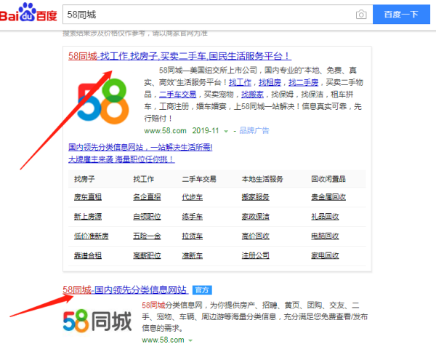The width and height of the screenshot is (436, 347).
Task: Click the 58 colorful logo thumbnail
Action: 103,101
